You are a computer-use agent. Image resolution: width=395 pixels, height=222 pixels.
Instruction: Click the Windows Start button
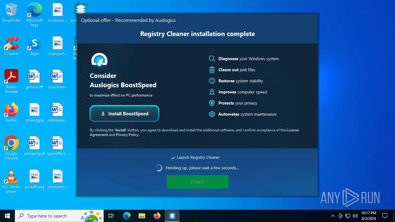[7, 216]
